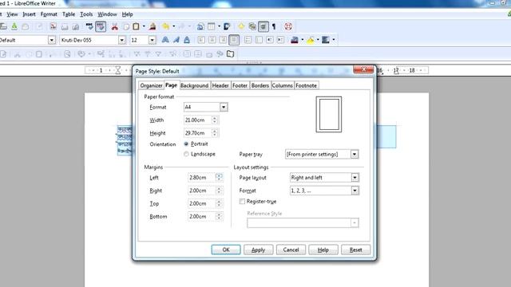Open the Tools menu
This screenshot has height=287, width=511.
(x=86, y=14)
